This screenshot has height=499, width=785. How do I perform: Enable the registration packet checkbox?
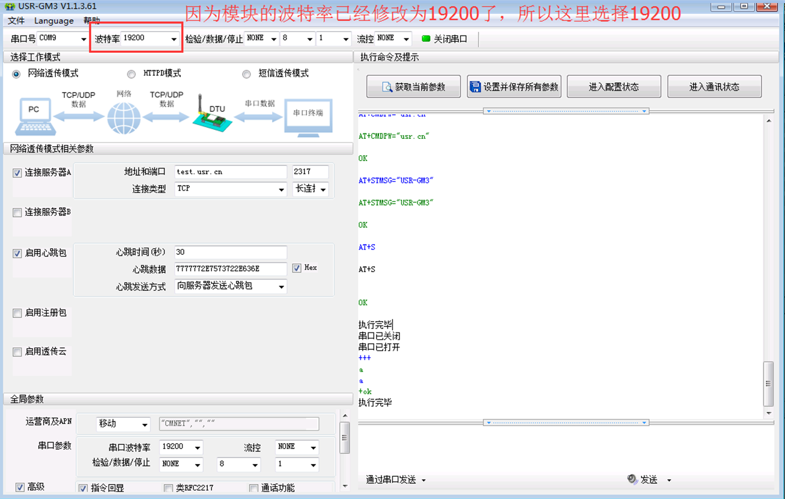(x=17, y=313)
